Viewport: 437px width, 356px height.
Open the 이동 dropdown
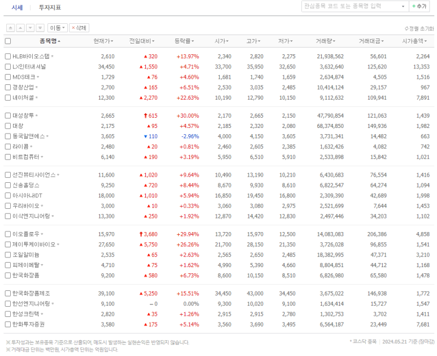58,28
